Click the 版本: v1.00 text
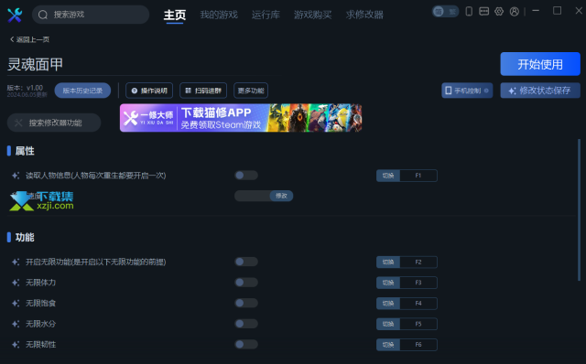Viewport: 586px width, 364px height. click(25, 88)
